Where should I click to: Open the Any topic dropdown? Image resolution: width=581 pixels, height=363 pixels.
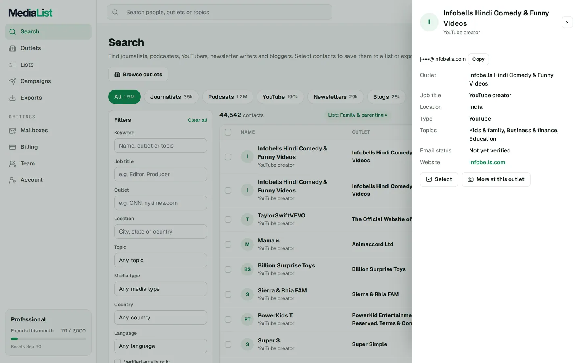161,260
